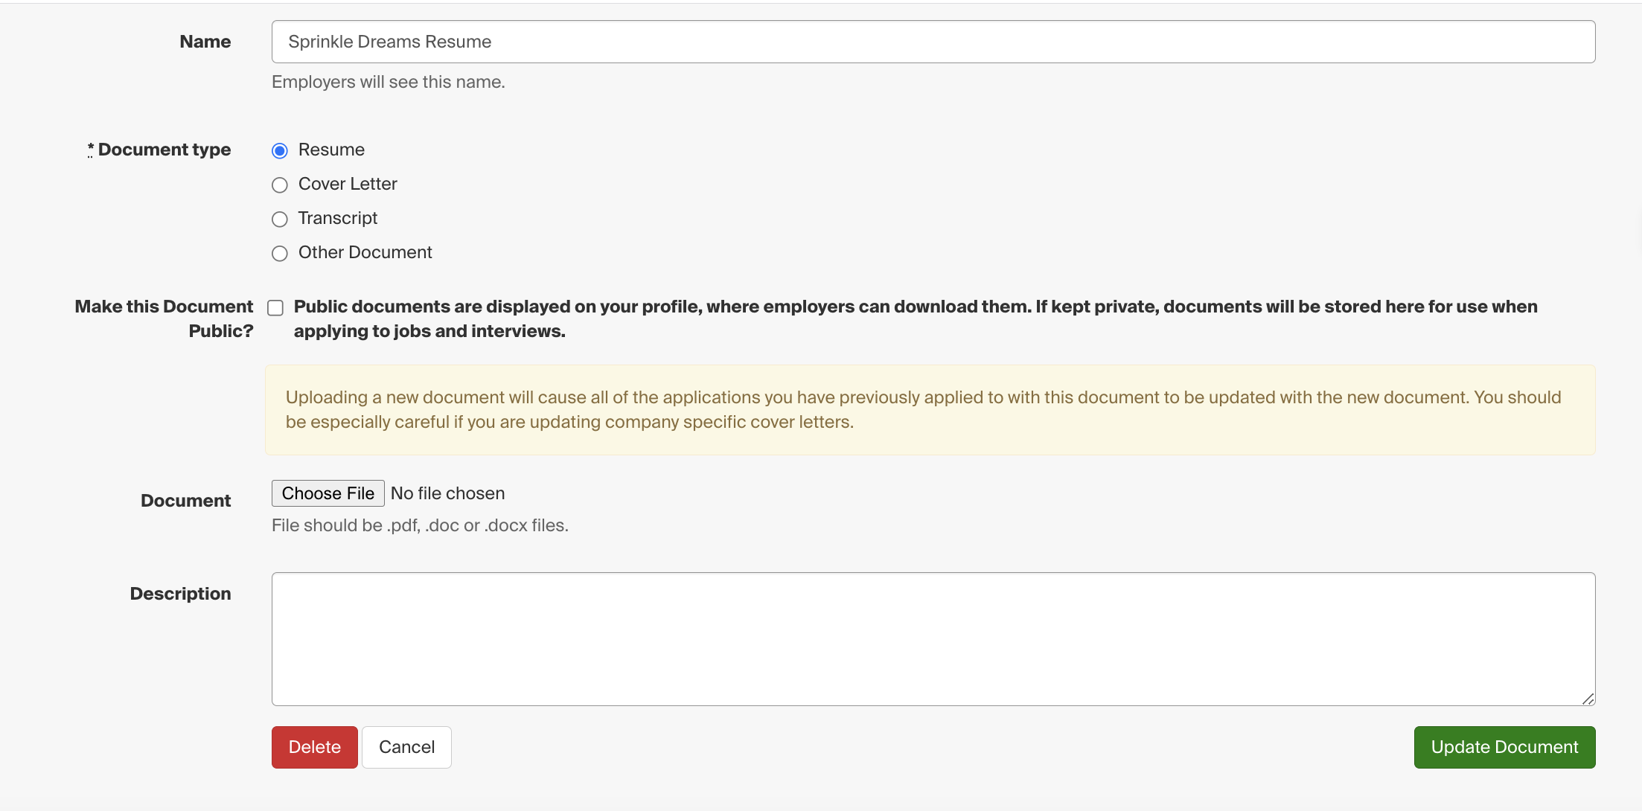The image size is (1642, 811).
Task: Click the Description label
Action: point(181,594)
